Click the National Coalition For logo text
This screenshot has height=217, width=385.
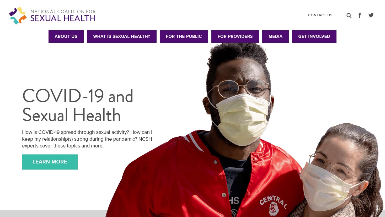click(63, 12)
